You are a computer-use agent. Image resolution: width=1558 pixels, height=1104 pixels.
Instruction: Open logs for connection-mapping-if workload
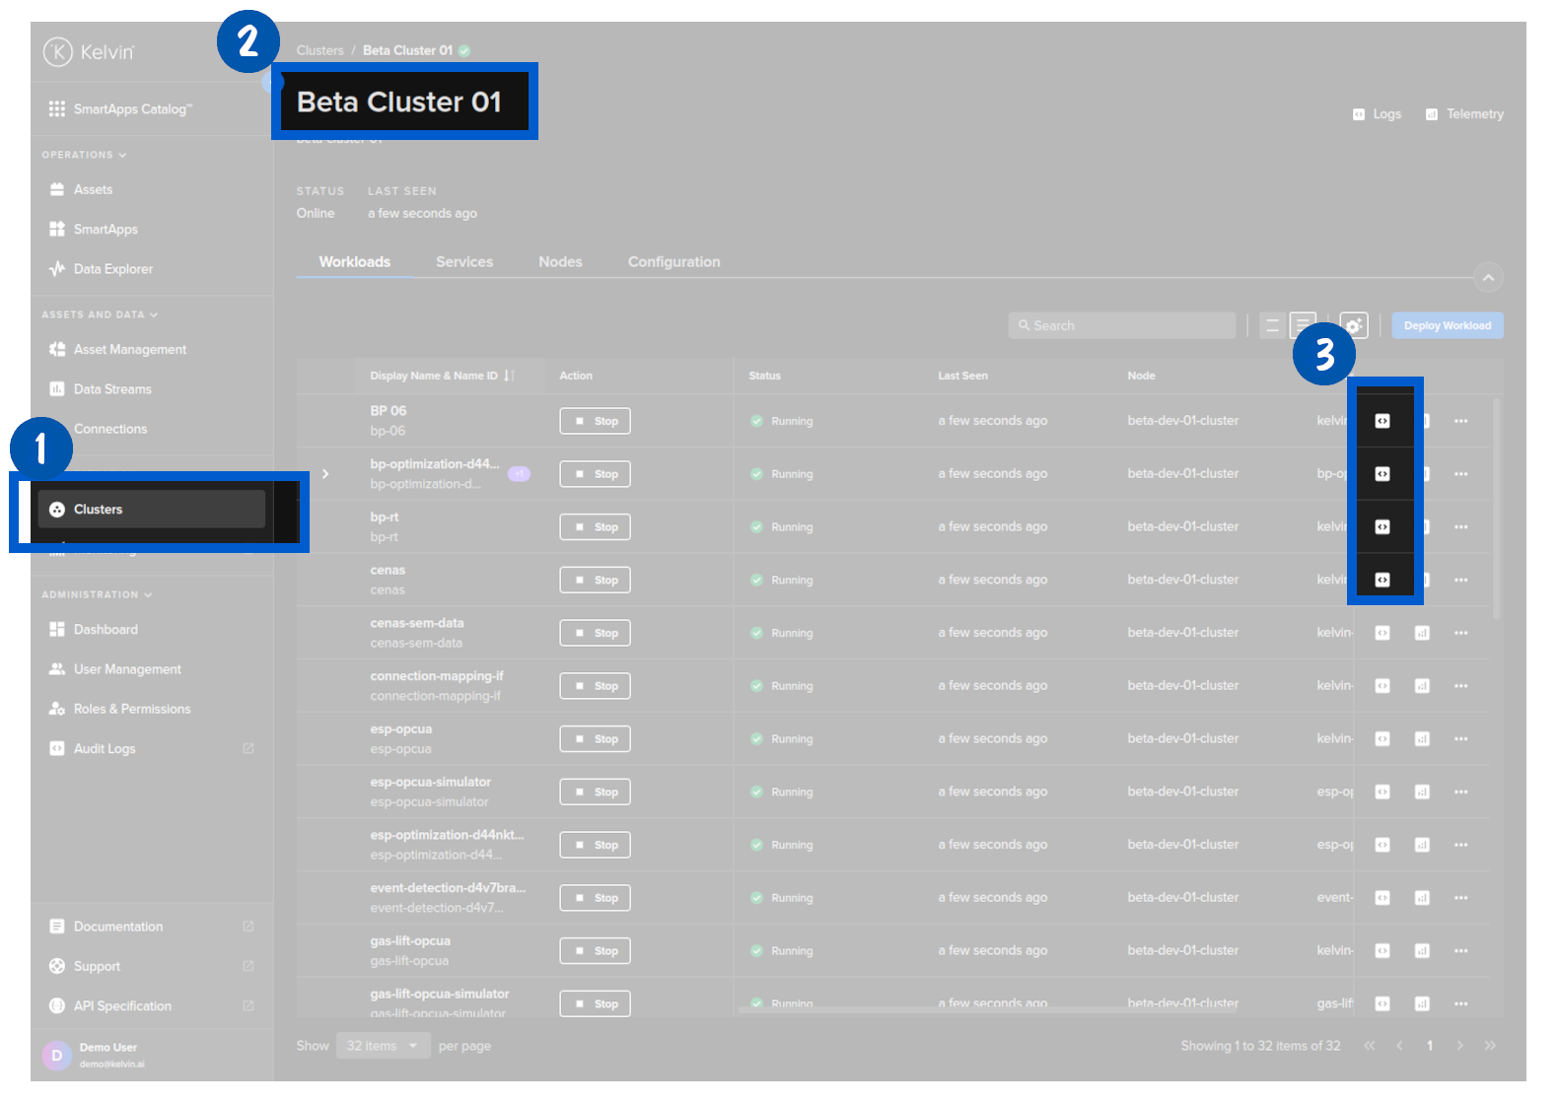[x=1382, y=686]
